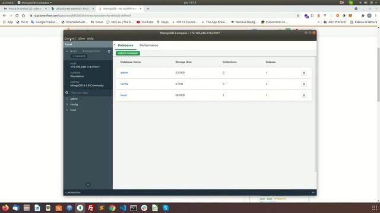
Task: Expand the local database in sidebar tree
Action: pyautogui.click(x=67, y=110)
